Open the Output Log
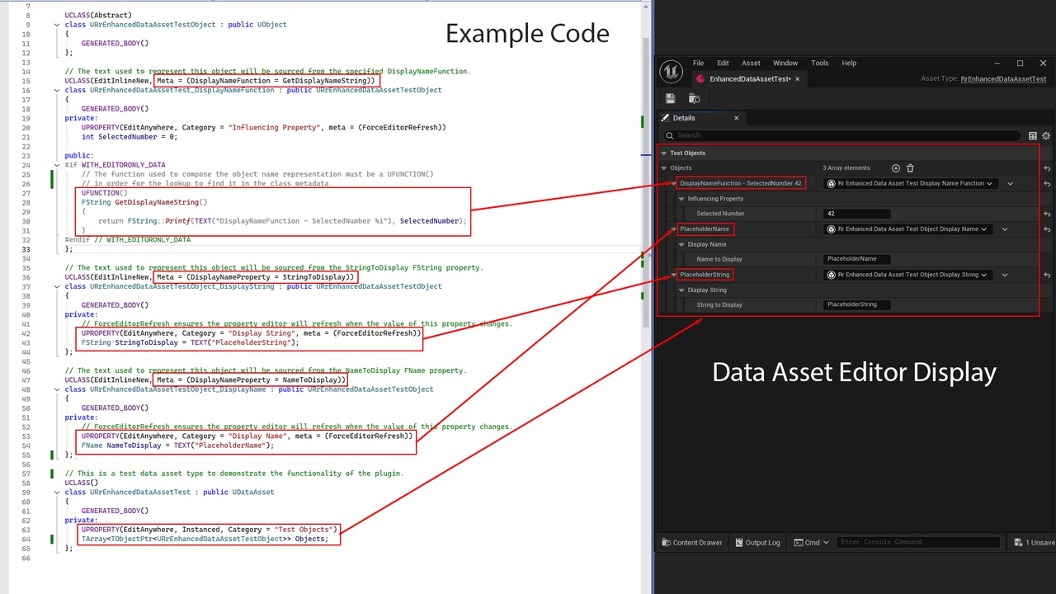 [757, 542]
